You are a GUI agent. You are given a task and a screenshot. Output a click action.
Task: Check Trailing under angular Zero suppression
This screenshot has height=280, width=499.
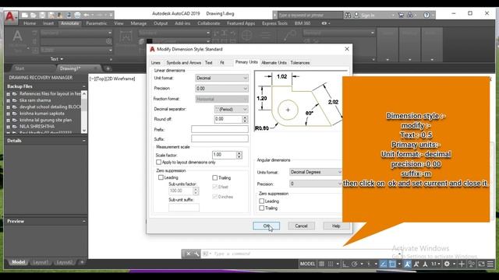(x=262, y=208)
